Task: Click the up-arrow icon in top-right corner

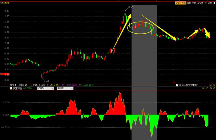Action: [215, 3]
